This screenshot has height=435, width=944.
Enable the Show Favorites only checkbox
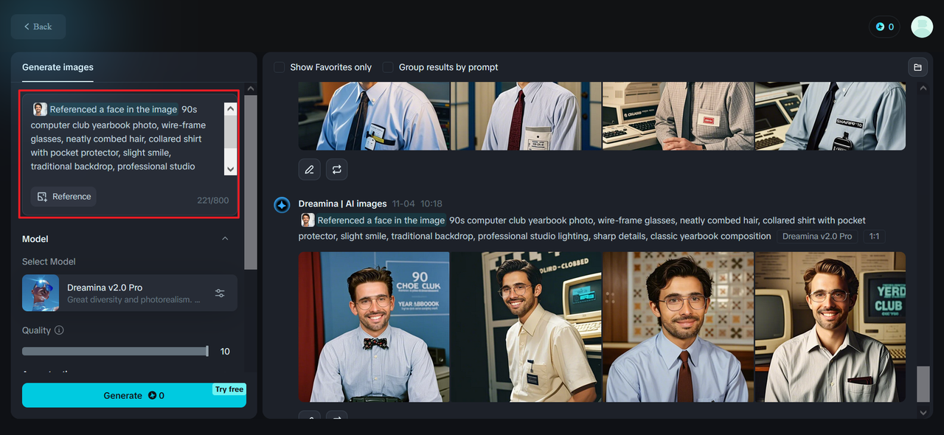click(280, 67)
